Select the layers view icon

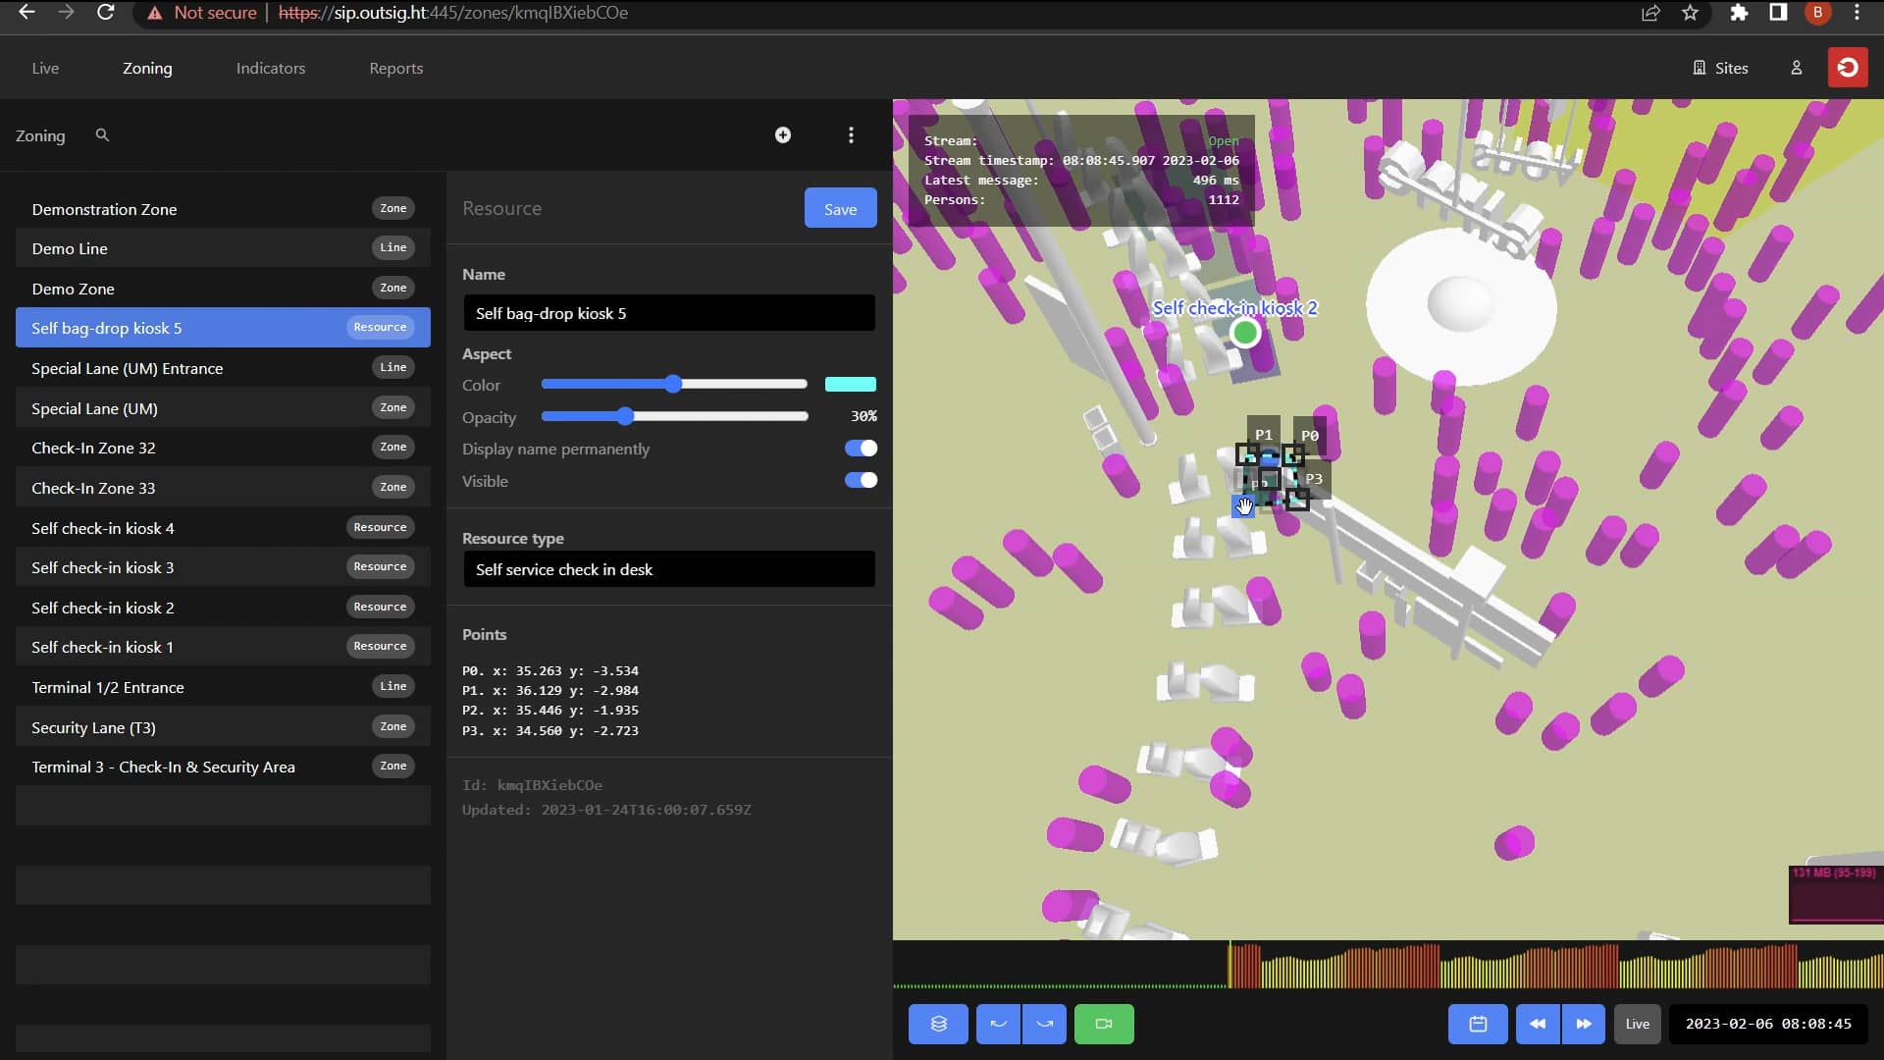(x=938, y=1024)
